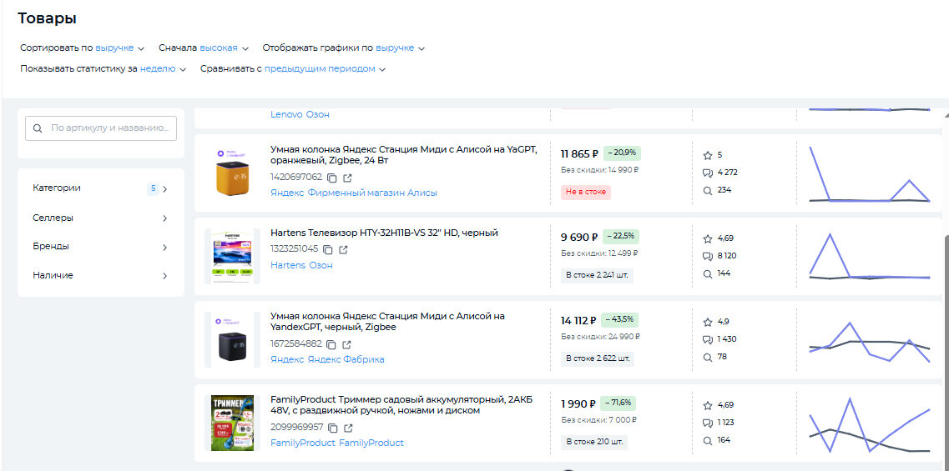Open FamilyProduct trimmer external link icon

[348, 428]
